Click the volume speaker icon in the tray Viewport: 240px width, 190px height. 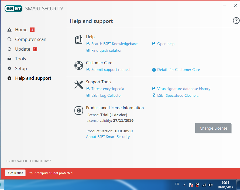point(211,185)
